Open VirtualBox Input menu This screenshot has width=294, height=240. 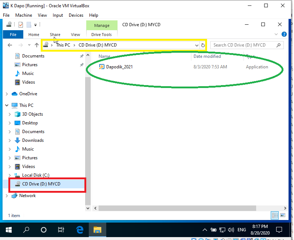click(x=58, y=15)
